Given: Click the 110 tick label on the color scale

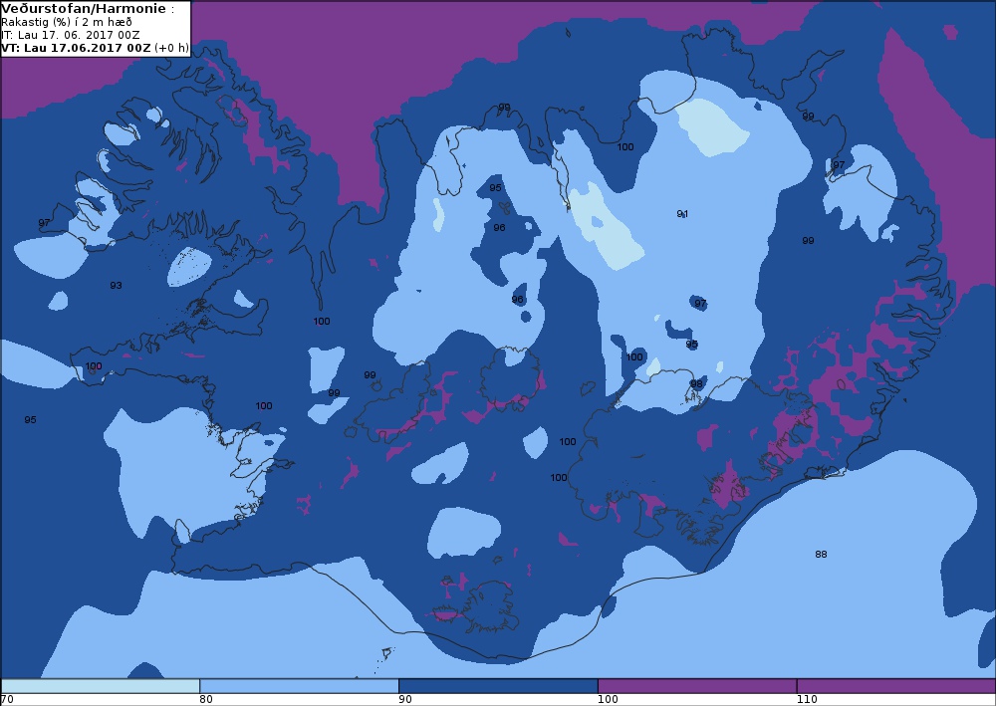Looking at the screenshot, I should tap(807, 699).
